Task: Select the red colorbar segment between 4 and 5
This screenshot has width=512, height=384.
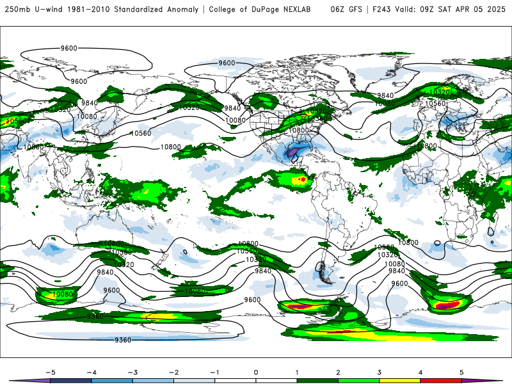Action: click(x=441, y=381)
